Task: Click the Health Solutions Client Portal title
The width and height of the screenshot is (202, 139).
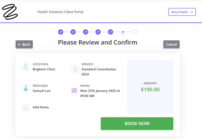Action: [60, 12]
